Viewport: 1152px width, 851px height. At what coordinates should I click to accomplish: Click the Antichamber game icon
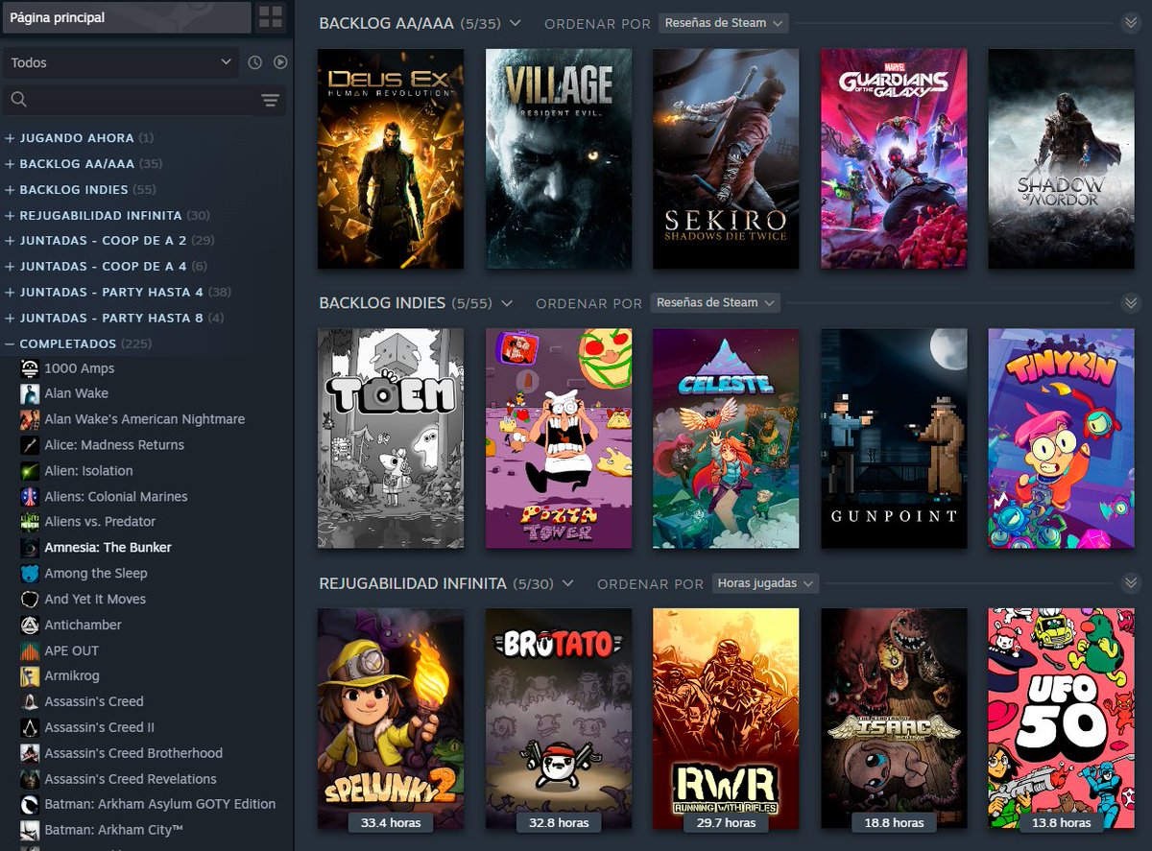point(30,626)
